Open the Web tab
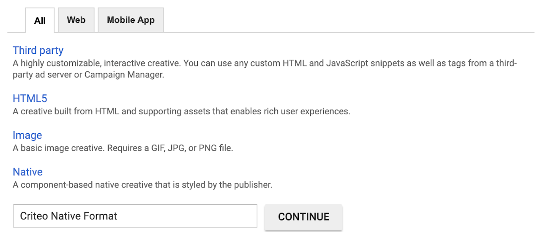 click(76, 20)
